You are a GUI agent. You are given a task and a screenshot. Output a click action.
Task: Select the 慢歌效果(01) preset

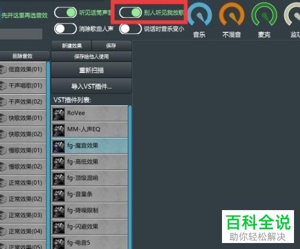23,150
